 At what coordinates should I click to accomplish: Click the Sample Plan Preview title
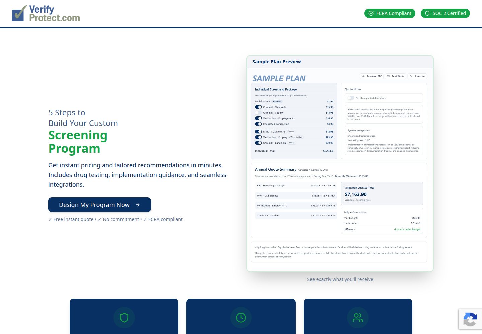point(276,62)
